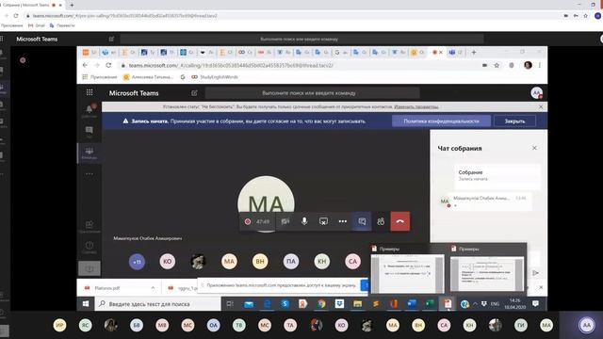This screenshot has width=603, height=339.
Task: Open Chat in the shared Teams sidebar
Action: tap(90, 132)
